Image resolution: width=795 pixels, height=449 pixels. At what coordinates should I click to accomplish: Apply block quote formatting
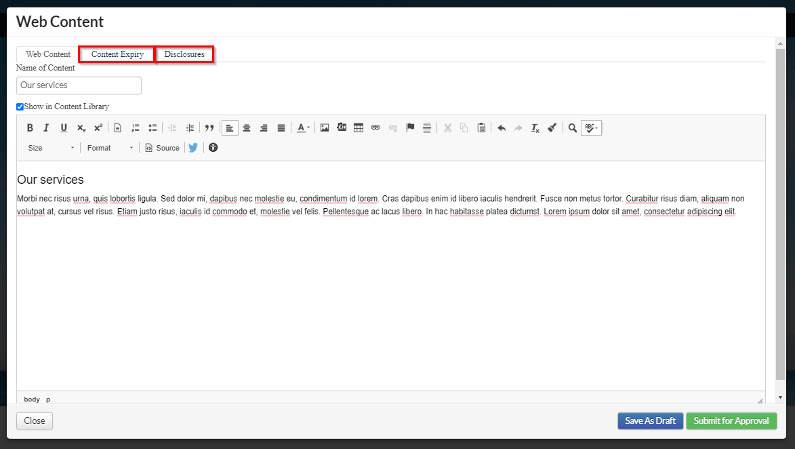tap(209, 128)
